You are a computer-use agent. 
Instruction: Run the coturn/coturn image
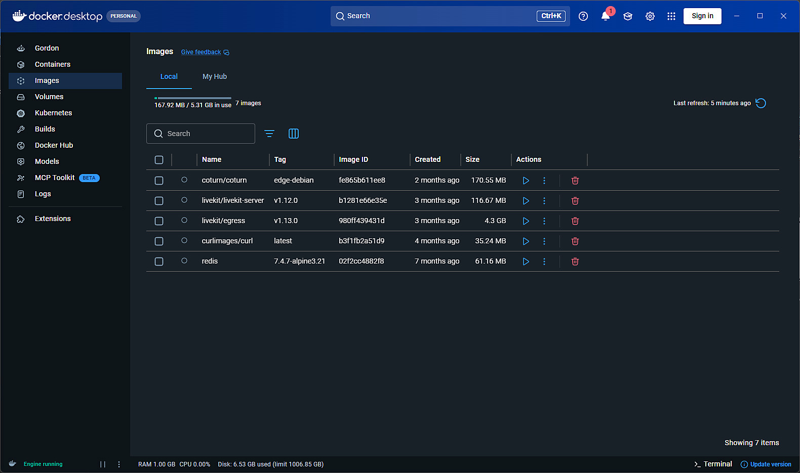pos(526,181)
